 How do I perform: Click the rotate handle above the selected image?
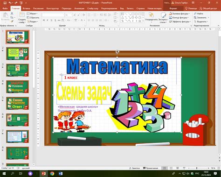[x=117, y=52]
